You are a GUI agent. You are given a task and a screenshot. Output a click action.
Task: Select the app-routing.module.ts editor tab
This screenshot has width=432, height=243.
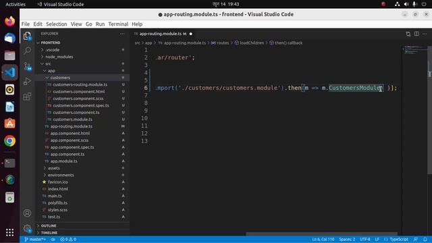[x=163, y=34]
